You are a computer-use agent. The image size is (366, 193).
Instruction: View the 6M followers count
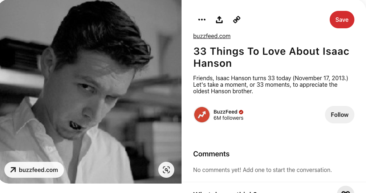228,118
